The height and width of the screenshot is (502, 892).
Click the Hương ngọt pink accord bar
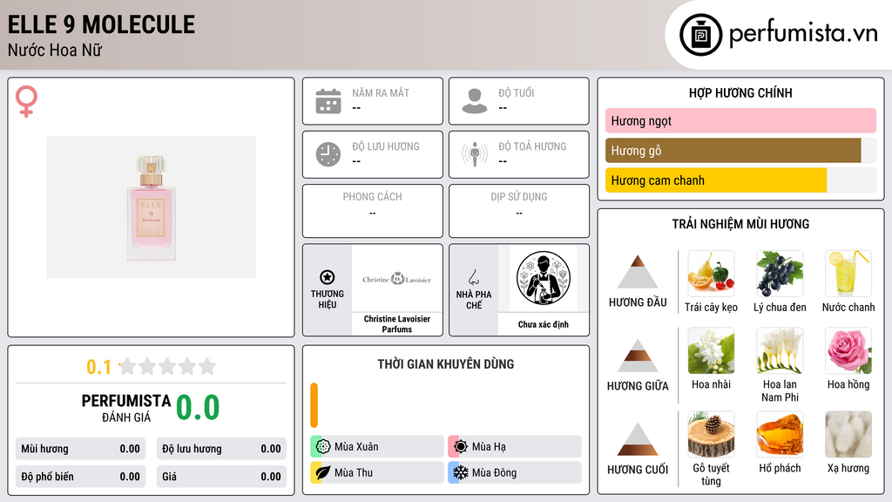tap(740, 120)
